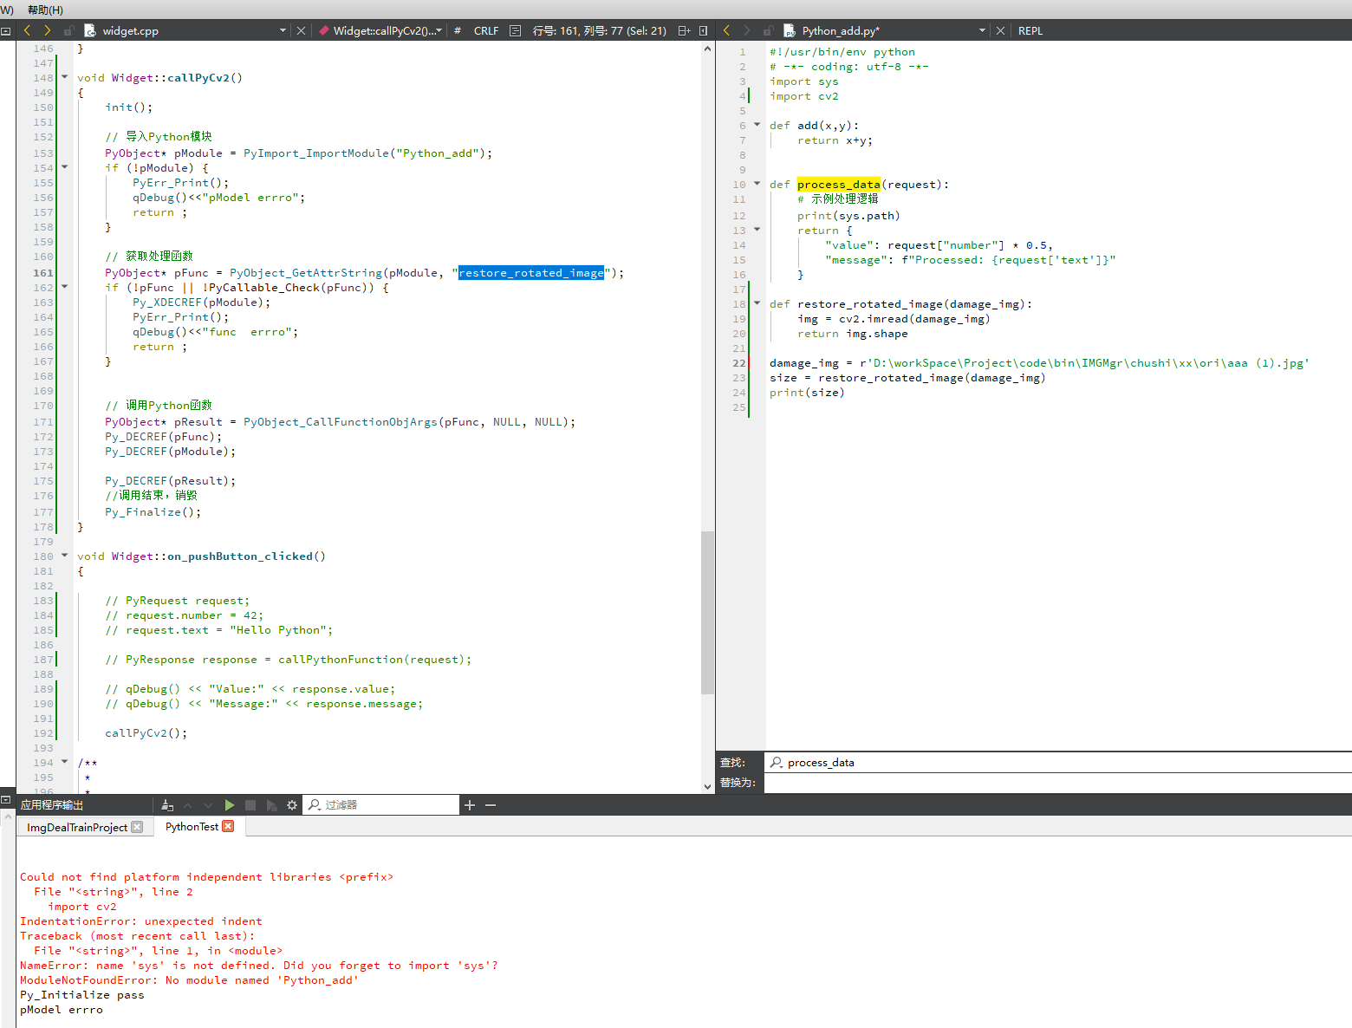Click the left editor vertical scrollbar thumb
This screenshot has width=1352, height=1028.
point(707,612)
